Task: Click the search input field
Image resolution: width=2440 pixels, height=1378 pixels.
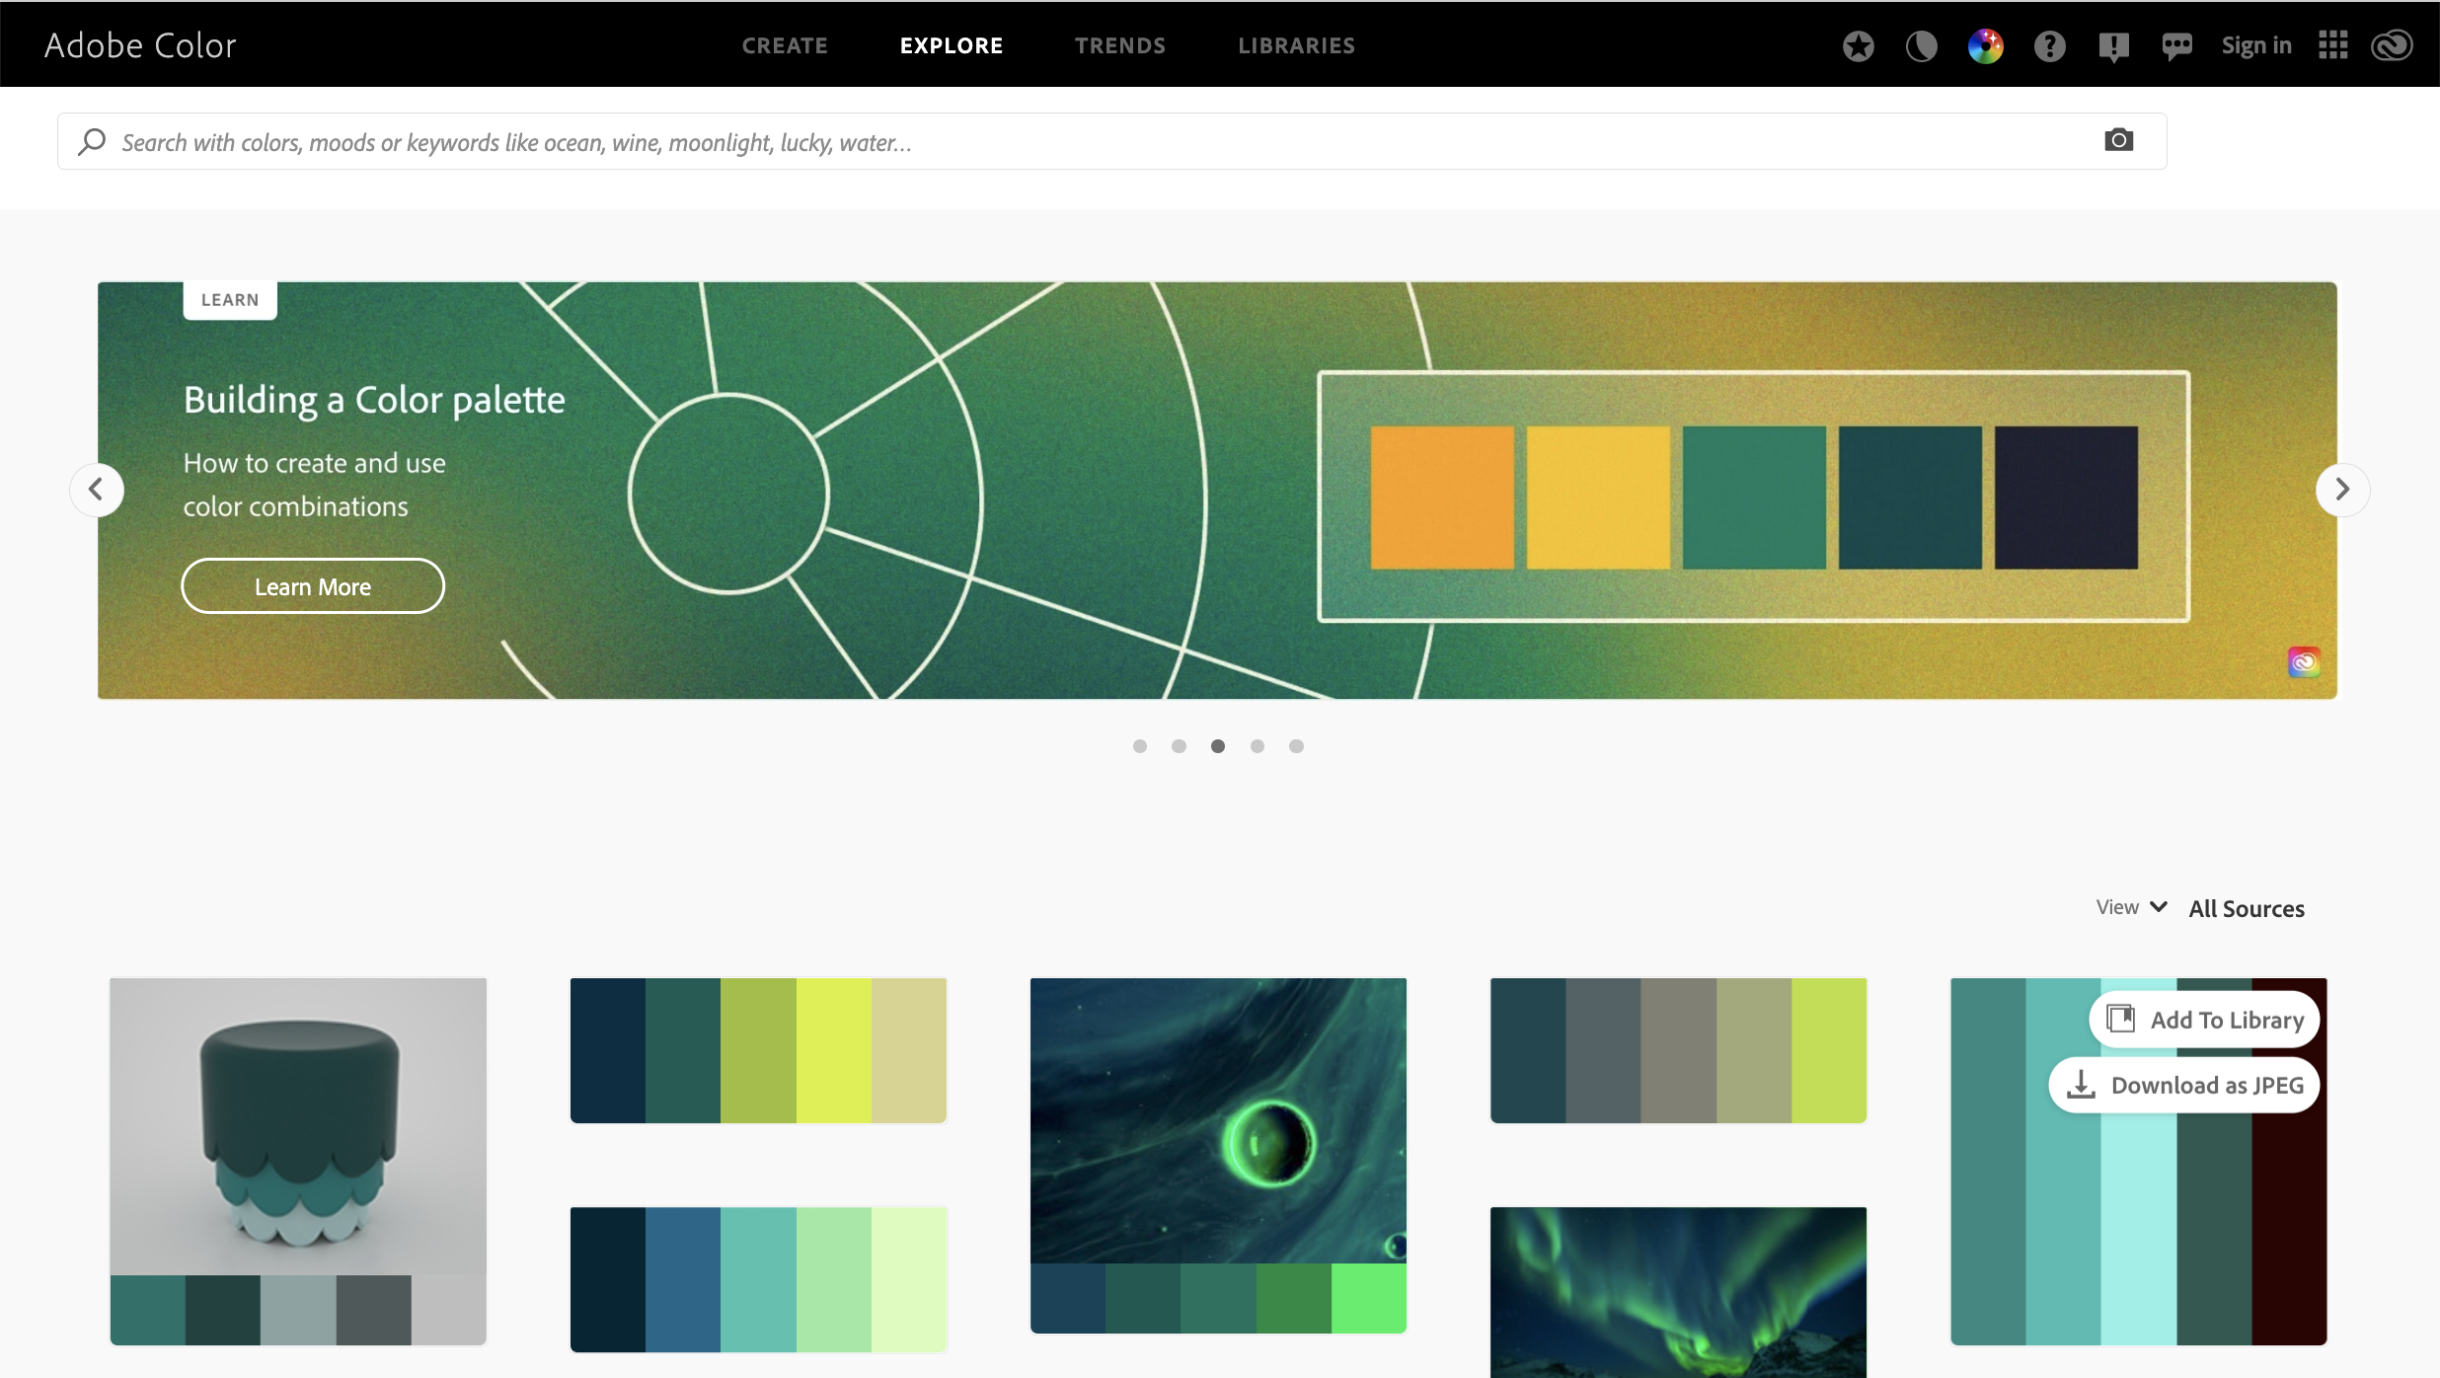Action: point(1111,141)
